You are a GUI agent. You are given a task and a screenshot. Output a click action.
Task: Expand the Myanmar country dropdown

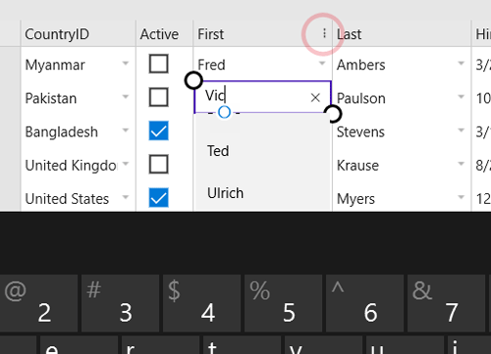coord(126,64)
